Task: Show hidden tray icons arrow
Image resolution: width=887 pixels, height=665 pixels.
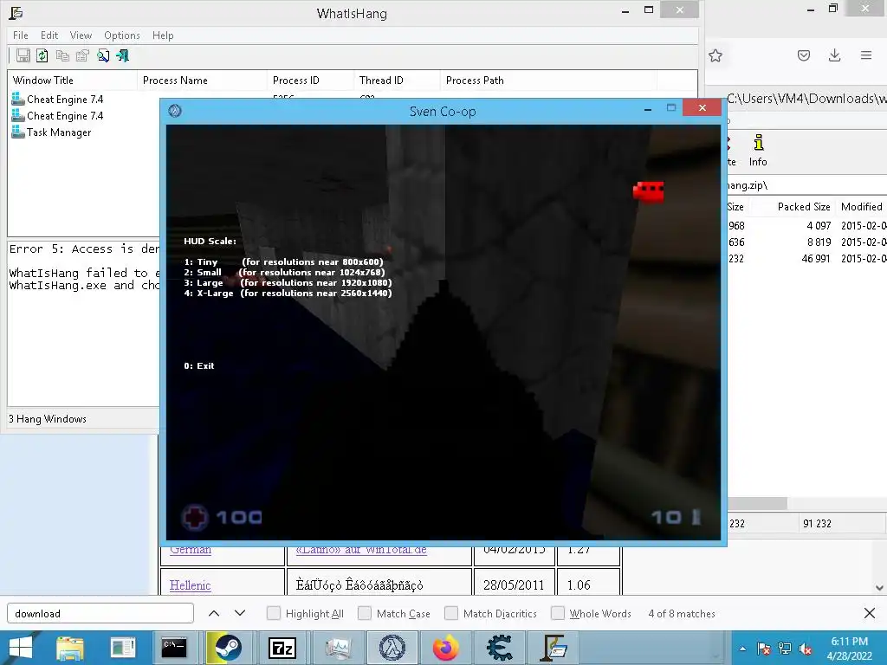Action: pos(742,649)
